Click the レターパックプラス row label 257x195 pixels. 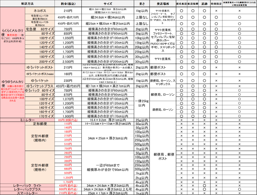coord(27,189)
